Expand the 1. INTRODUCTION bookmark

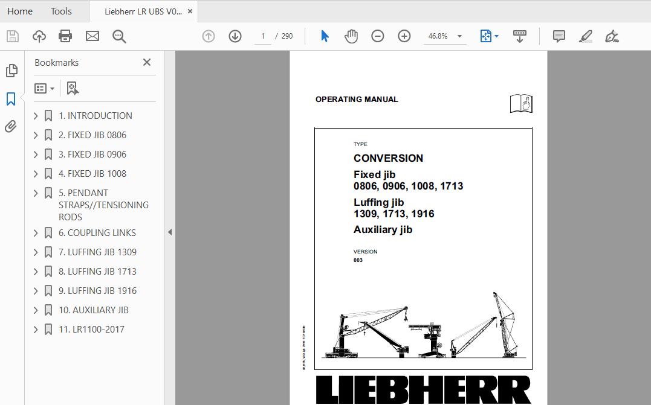(x=36, y=116)
